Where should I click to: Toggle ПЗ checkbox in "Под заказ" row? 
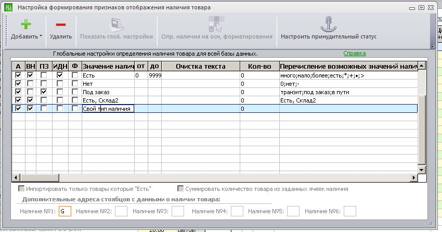[44, 92]
